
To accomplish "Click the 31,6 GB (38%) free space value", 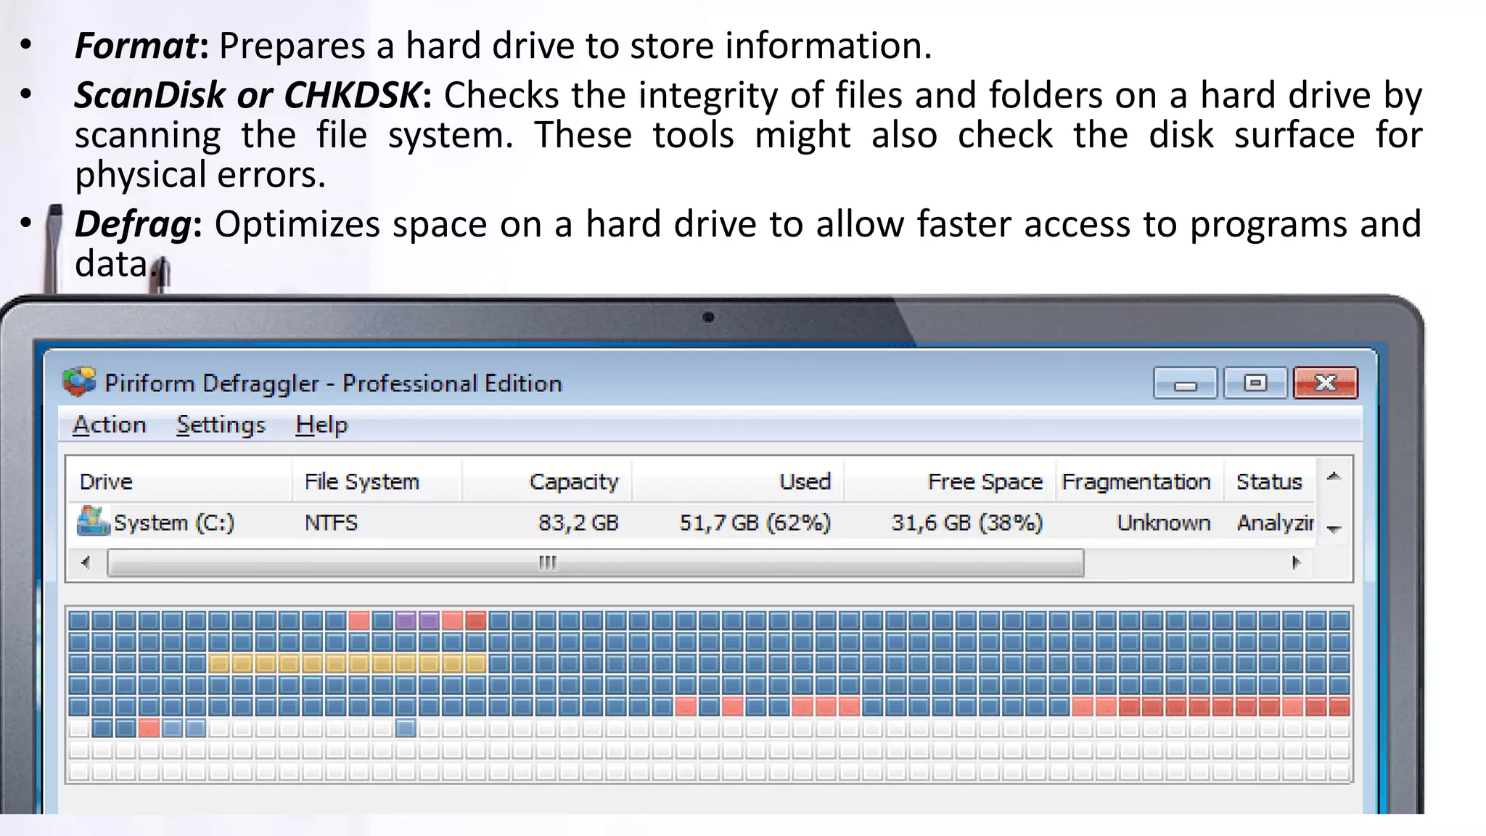I will pyautogui.click(x=966, y=522).
